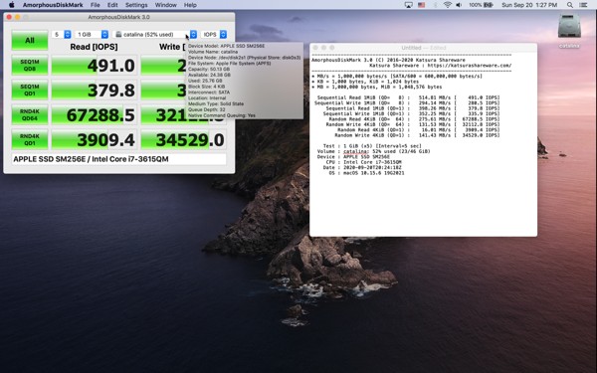Image resolution: width=597 pixels, height=373 pixels.
Task: Run the RND4K QD64 test
Action: pos(30,114)
